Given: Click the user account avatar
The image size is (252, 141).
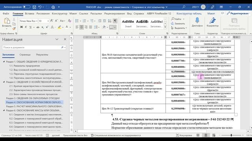Looking at the screenshot, I should coord(203,7).
